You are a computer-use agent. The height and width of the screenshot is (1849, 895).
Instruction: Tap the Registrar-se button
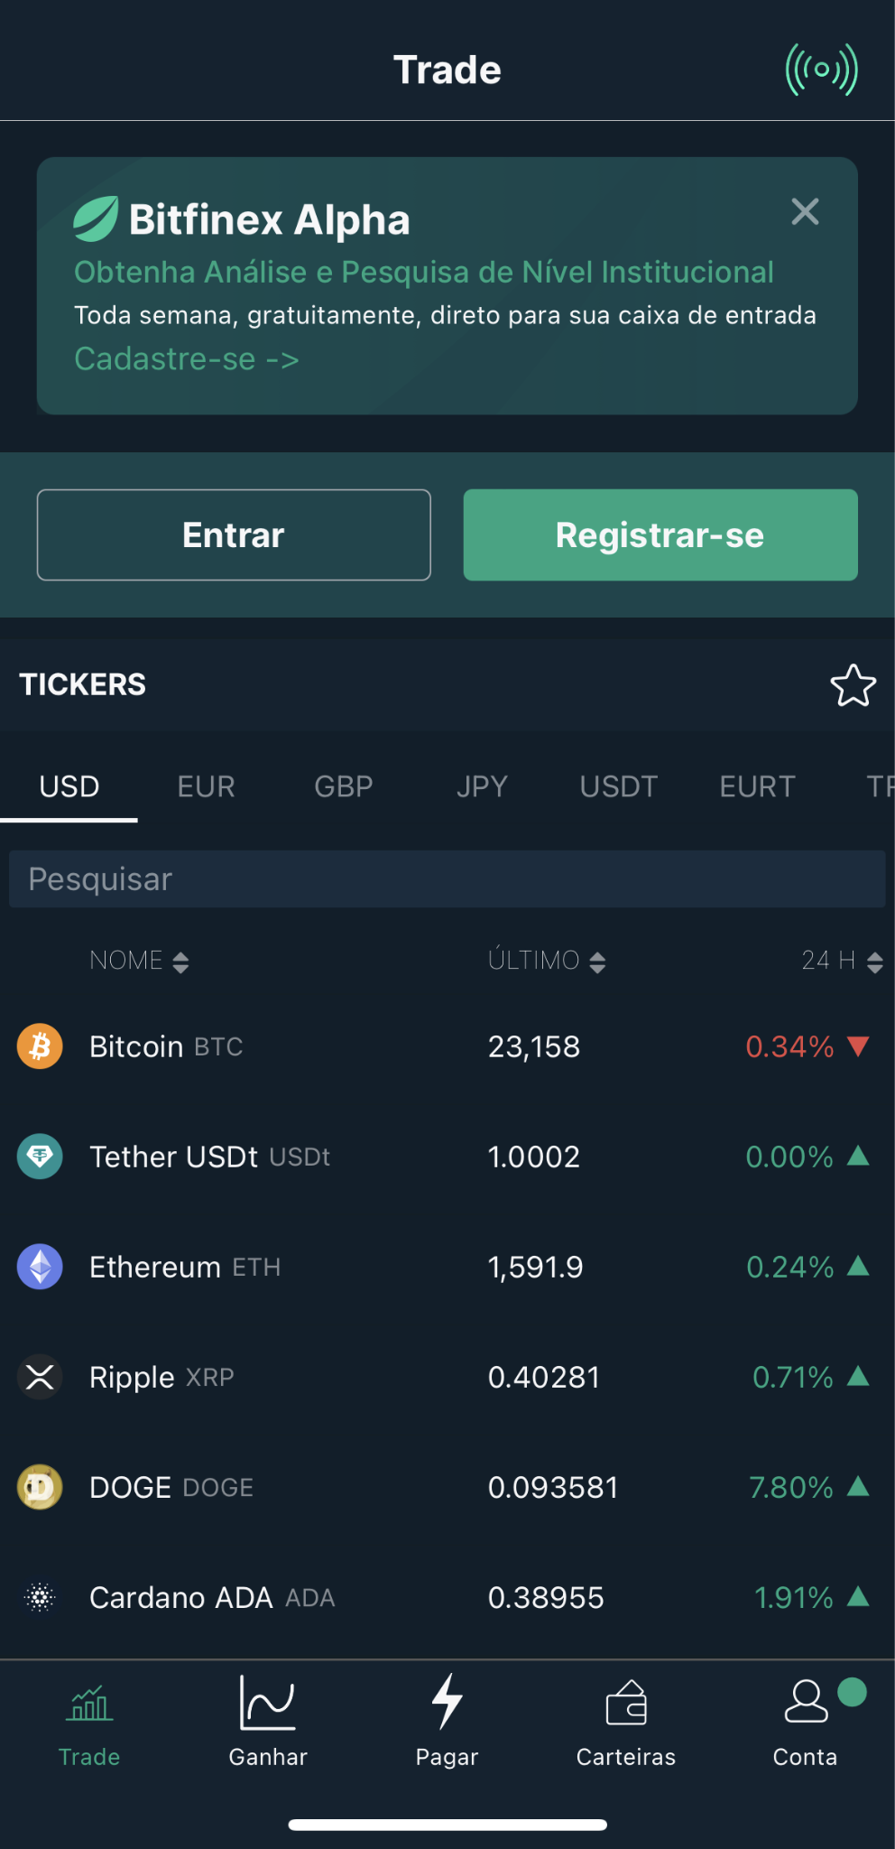[660, 534]
